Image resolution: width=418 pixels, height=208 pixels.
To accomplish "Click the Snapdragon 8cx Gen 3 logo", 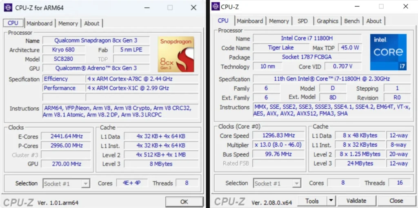I will [176, 54].
